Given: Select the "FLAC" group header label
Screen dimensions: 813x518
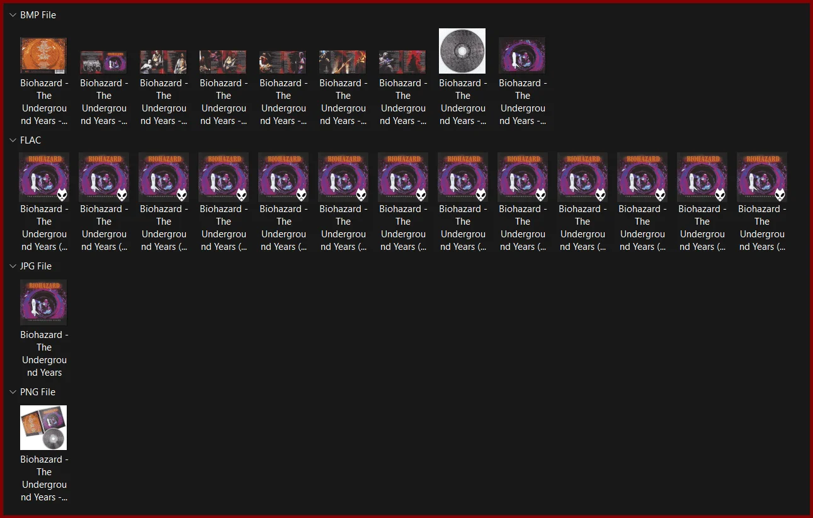Looking at the screenshot, I should [30, 140].
